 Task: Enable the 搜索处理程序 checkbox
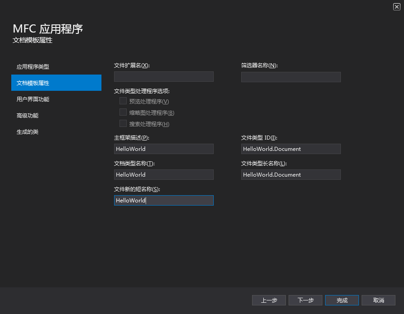(123, 123)
